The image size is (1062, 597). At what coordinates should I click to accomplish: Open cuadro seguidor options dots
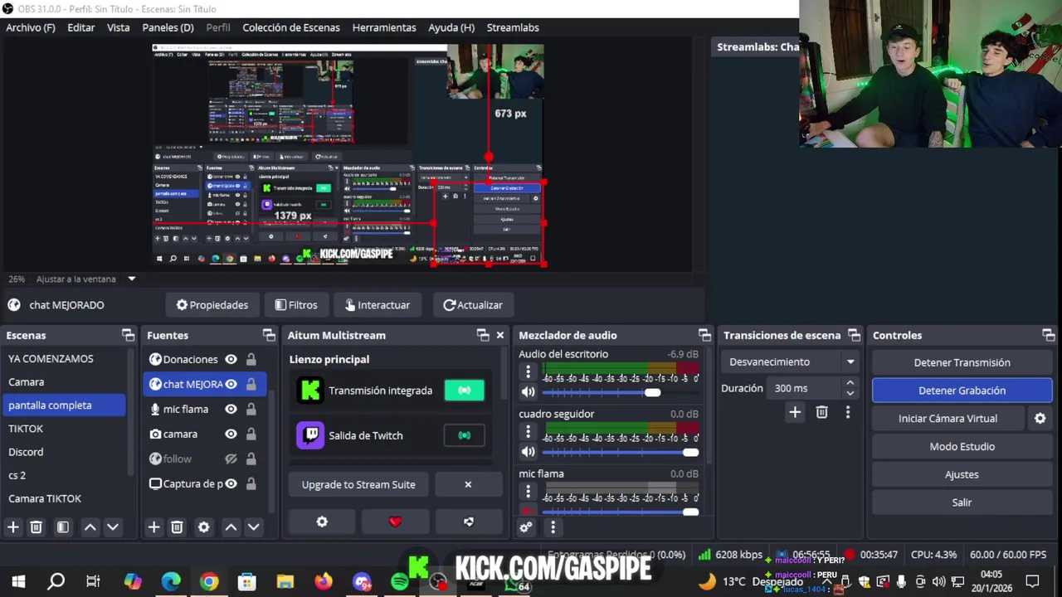click(x=528, y=431)
